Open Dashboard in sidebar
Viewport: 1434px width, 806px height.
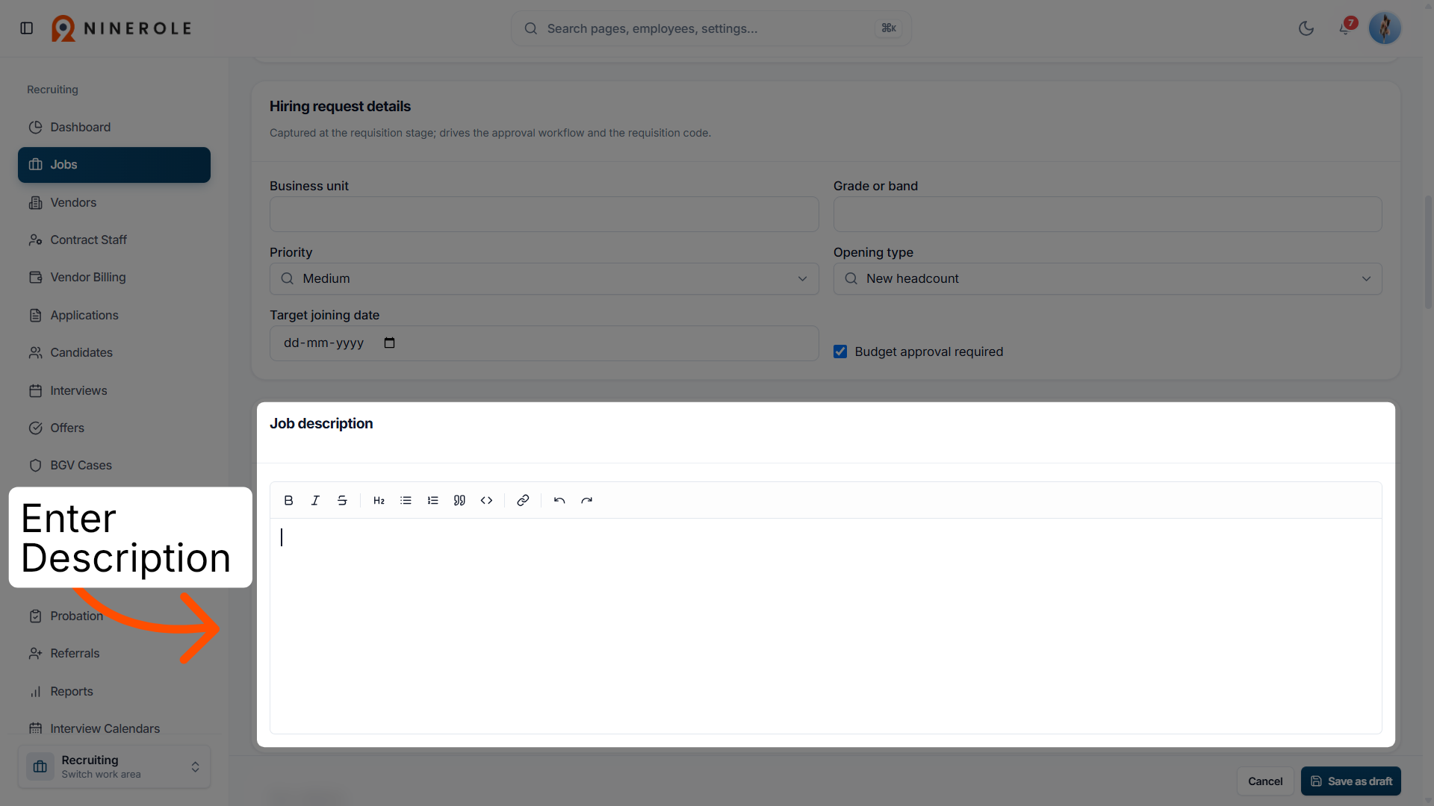click(114, 127)
